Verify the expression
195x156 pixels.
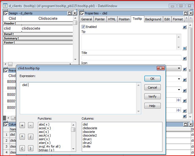pyautogui.click(x=153, y=96)
